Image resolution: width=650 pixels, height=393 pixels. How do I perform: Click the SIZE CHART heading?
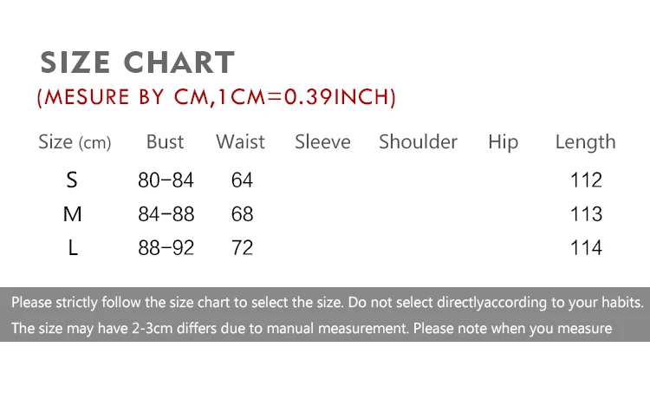pyautogui.click(x=137, y=62)
